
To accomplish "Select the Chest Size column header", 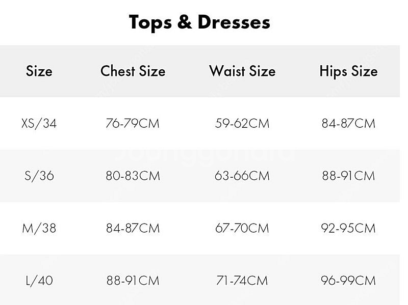I will coord(133,71).
